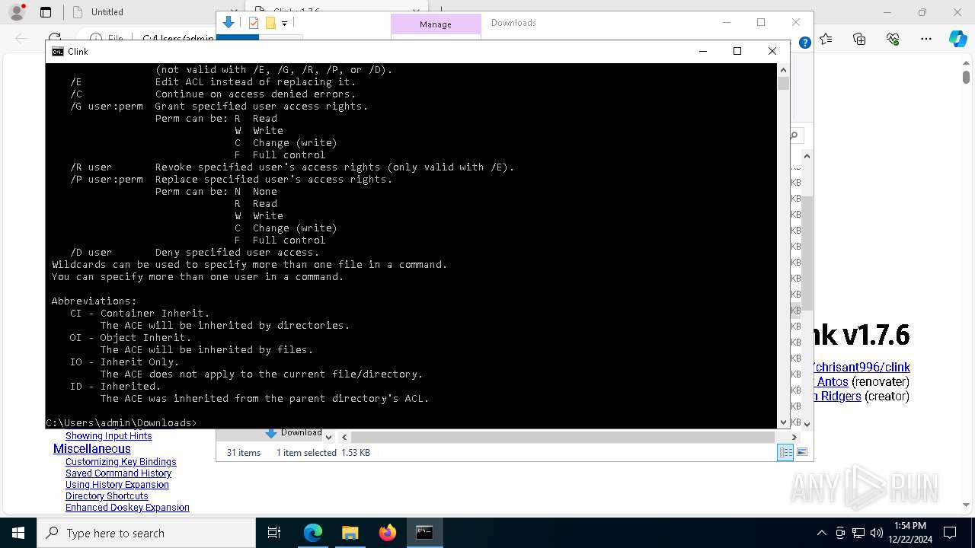This screenshot has height=548, width=975.
Task: Open the Showing Input Hints link
Action: [108, 436]
